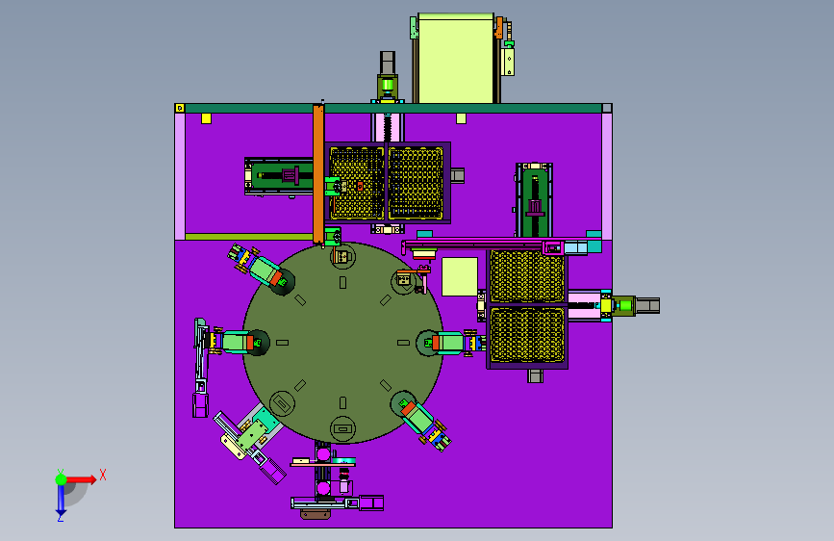Select the left yellow tray in upper holder
The width and height of the screenshot is (834, 541).
357,183
